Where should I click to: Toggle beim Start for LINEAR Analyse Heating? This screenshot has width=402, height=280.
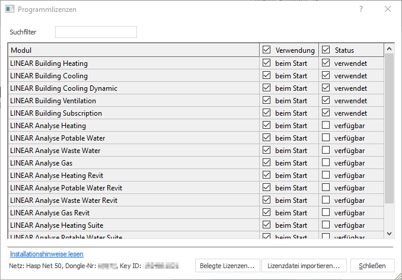click(x=267, y=125)
